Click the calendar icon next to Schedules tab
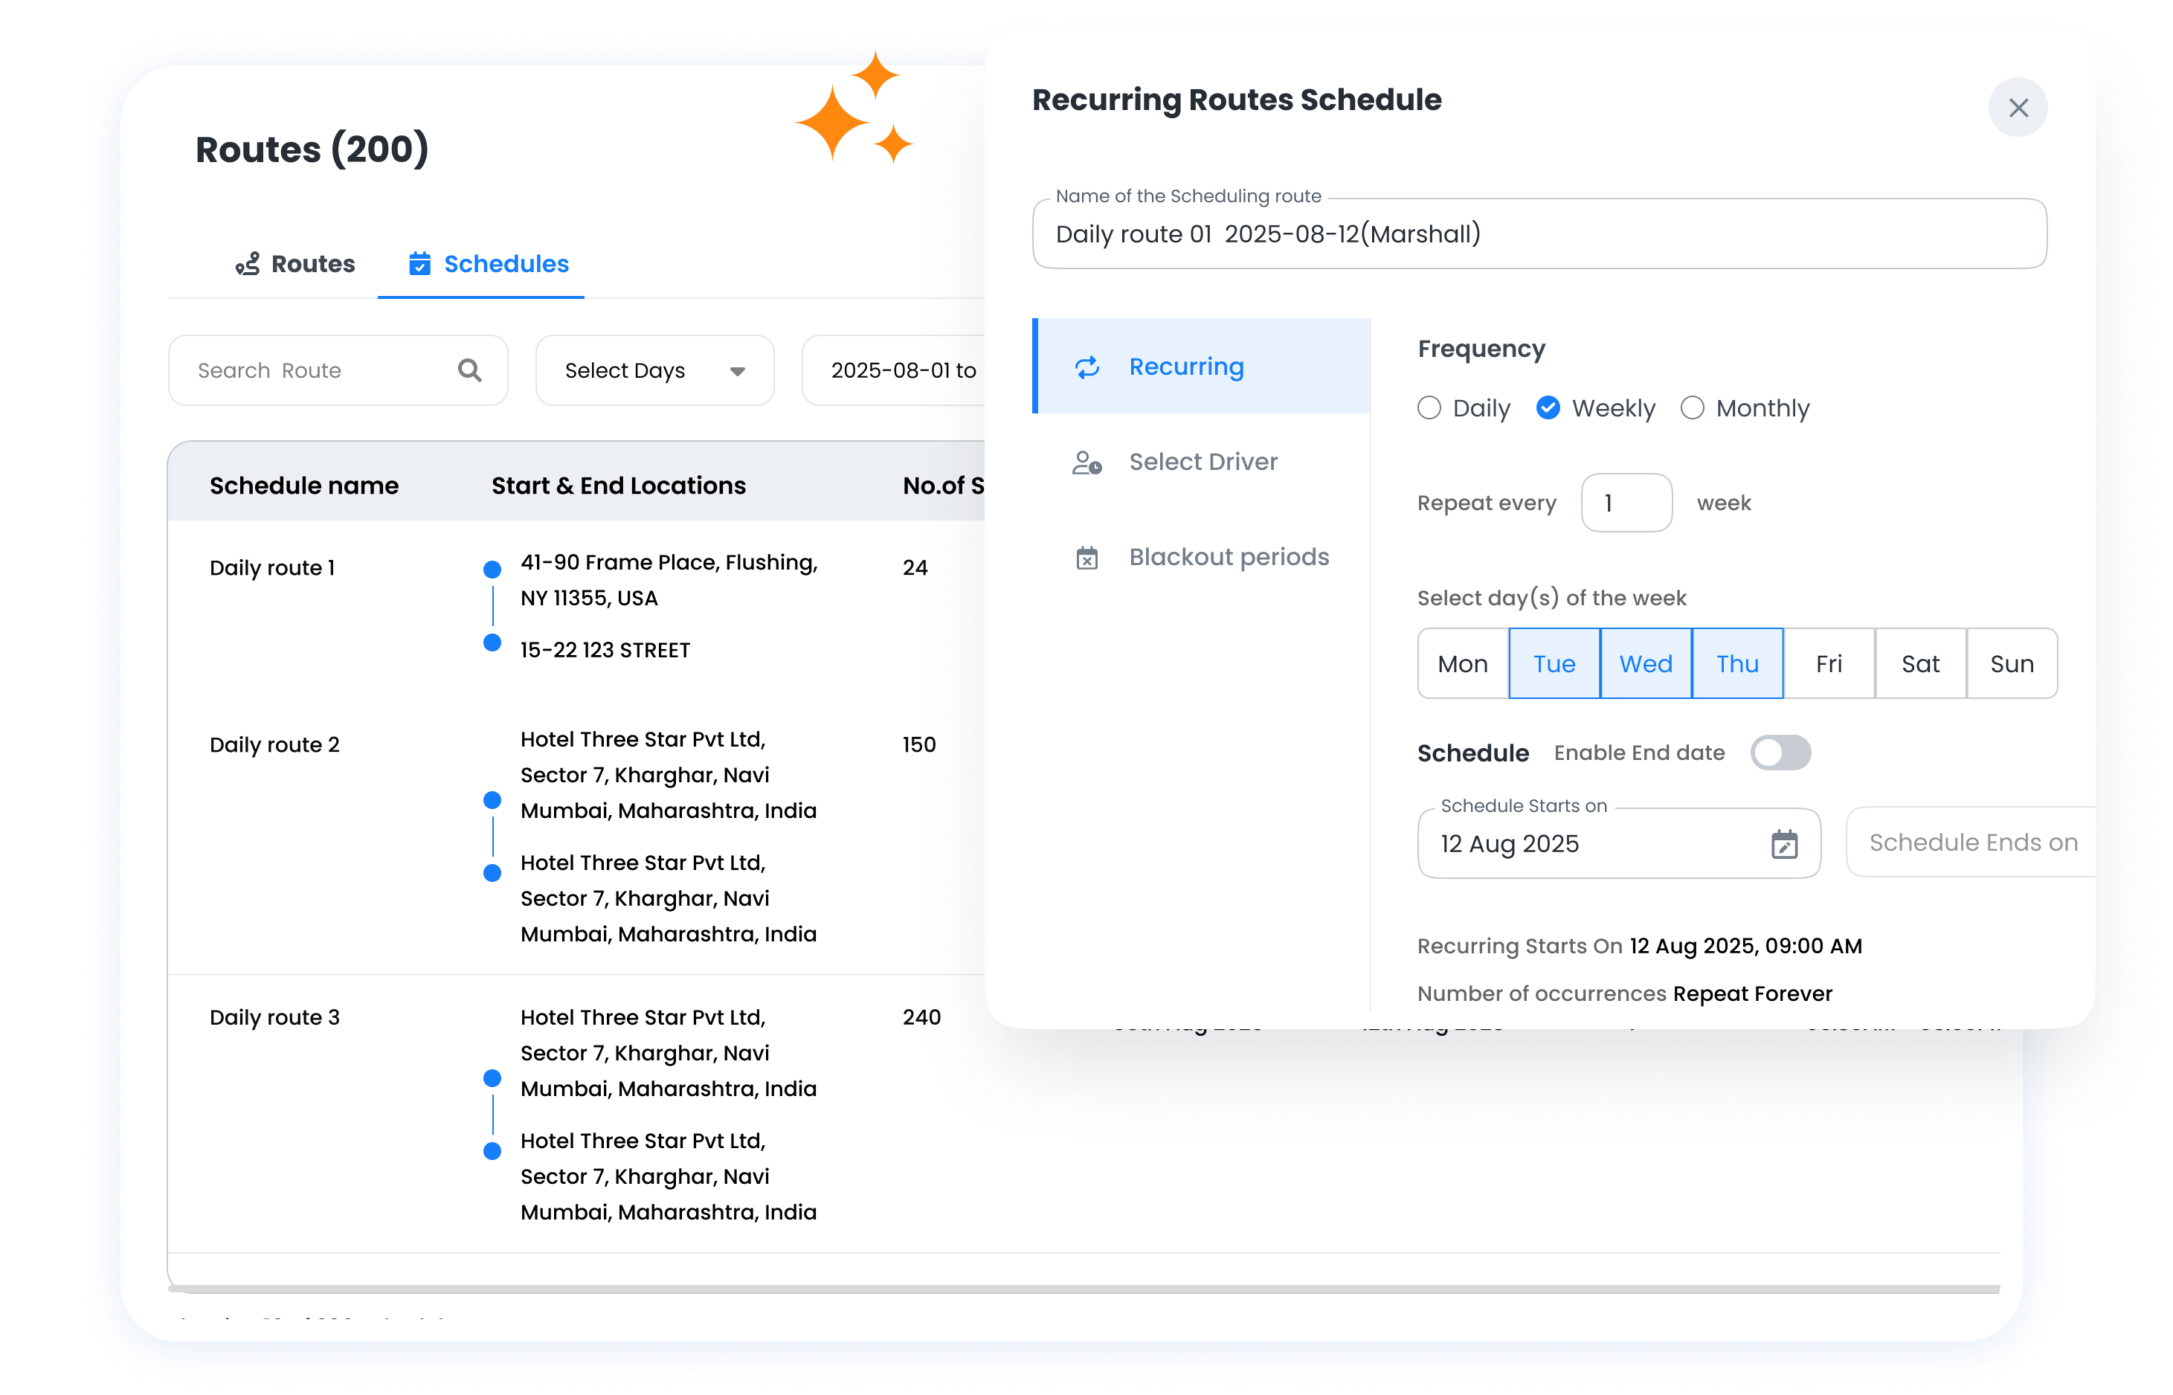The image size is (2173, 1395). coord(419,263)
